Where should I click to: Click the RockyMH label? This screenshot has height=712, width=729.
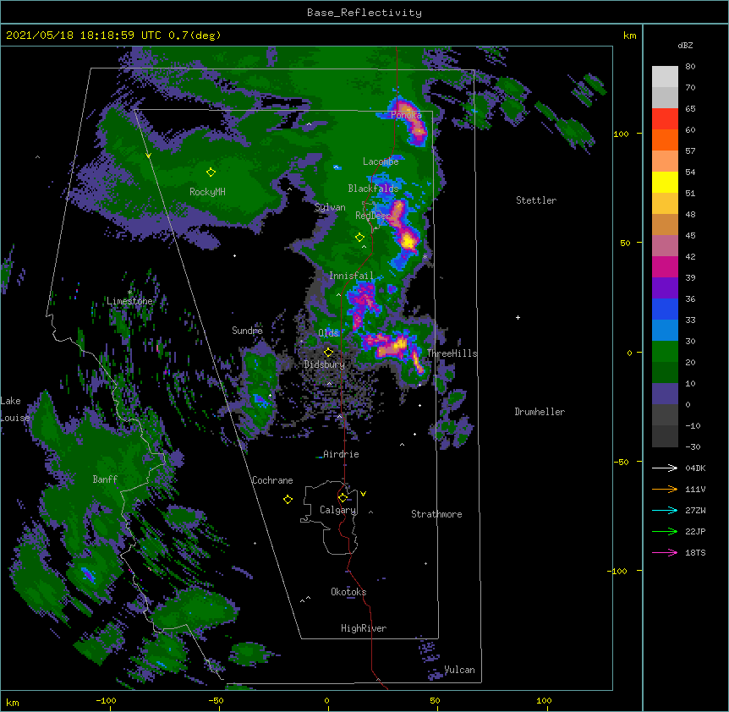point(207,192)
